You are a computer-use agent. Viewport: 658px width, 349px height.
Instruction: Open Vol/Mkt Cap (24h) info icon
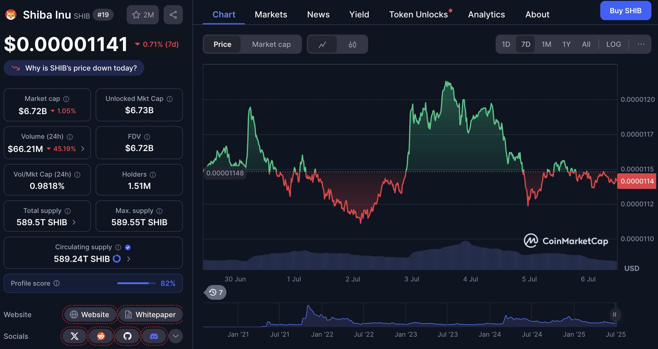click(x=77, y=174)
